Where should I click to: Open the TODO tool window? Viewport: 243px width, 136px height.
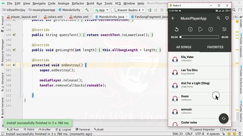coord(29,130)
